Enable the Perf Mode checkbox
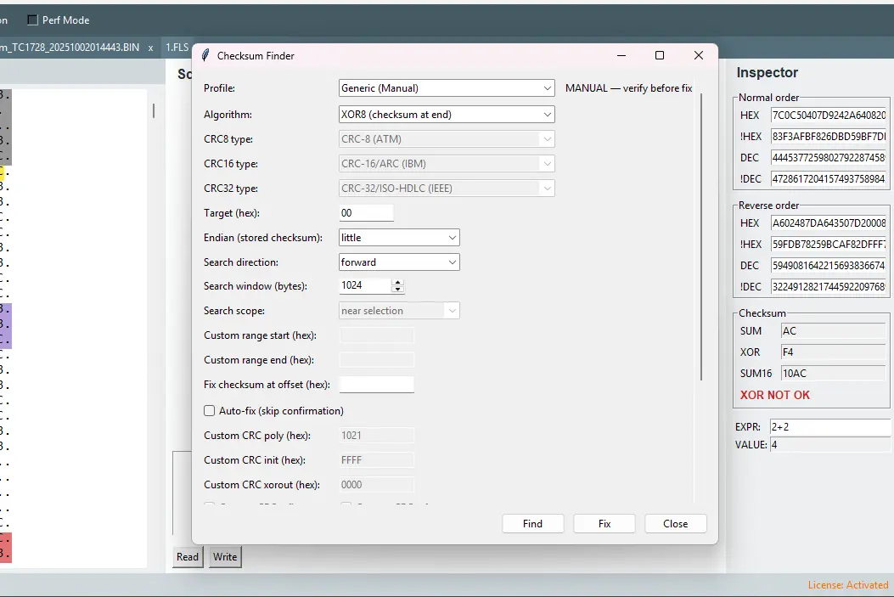This screenshot has width=894, height=597. pyautogui.click(x=33, y=20)
